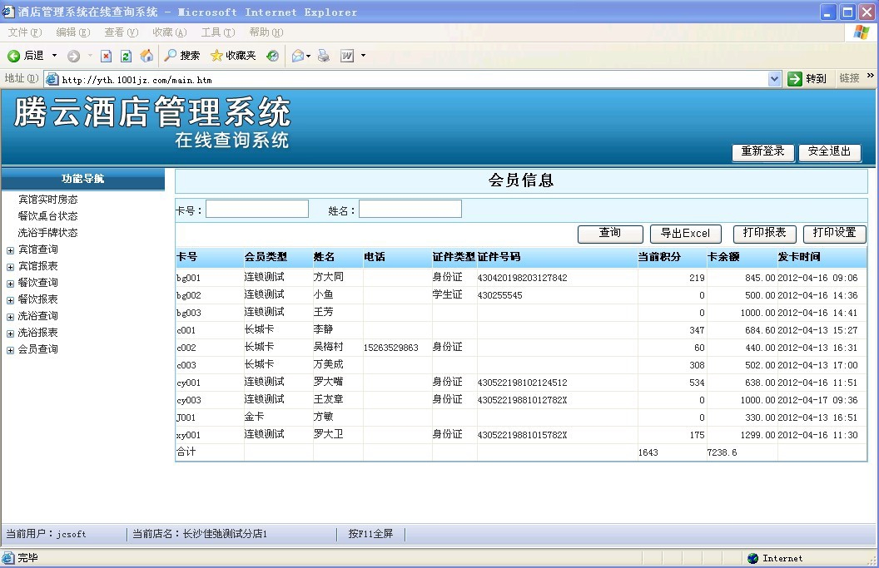Screen dimensions: 879x568
Task: Click the 转到 Go button
Action: coord(807,79)
